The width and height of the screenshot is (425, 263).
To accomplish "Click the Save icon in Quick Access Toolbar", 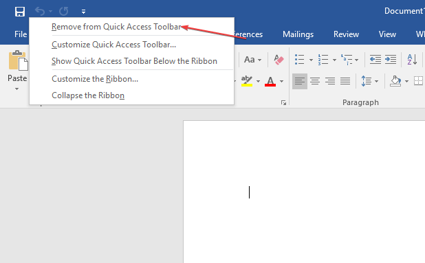I will [20, 12].
